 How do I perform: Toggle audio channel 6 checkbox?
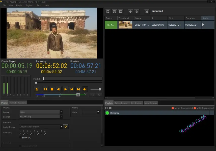(x=38, y=134)
